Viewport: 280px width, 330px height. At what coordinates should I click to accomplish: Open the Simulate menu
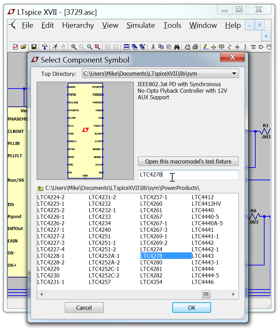141,25
